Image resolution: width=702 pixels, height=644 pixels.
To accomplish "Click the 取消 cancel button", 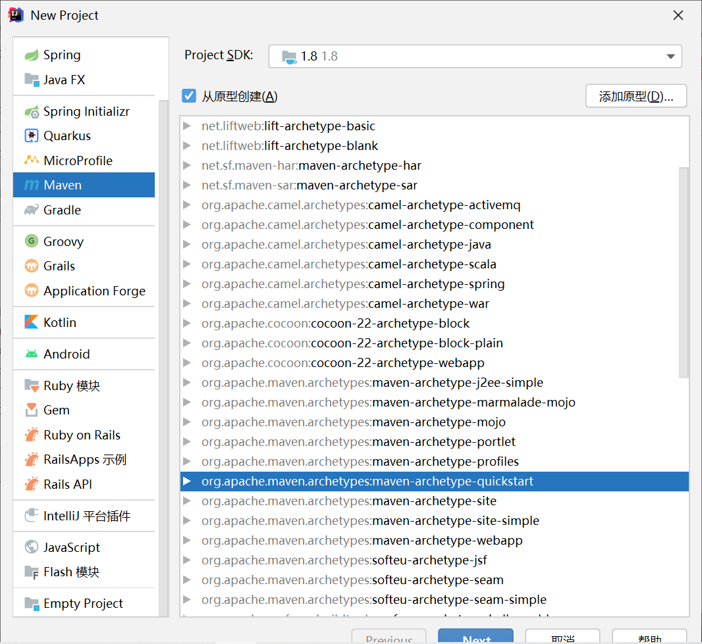I will [x=563, y=636].
